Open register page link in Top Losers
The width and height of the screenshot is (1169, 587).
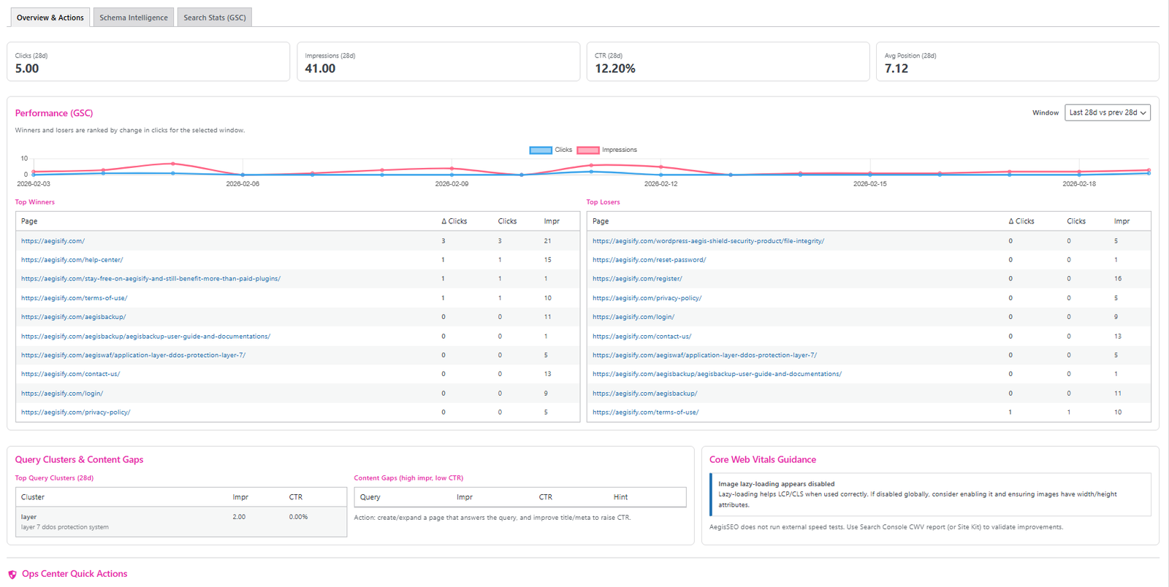(x=637, y=279)
